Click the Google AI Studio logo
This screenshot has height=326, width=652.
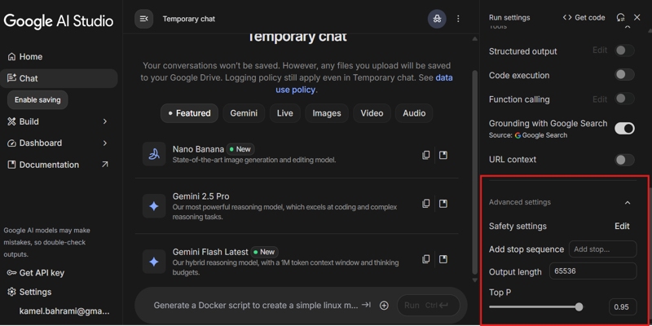click(x=59, y=20)
